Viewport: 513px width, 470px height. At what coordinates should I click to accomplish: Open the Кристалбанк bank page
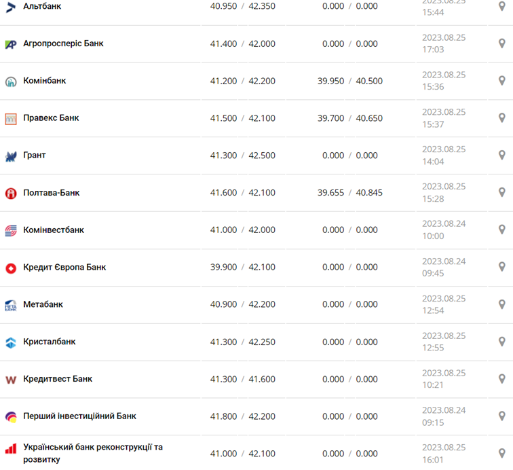coord(50,342)
